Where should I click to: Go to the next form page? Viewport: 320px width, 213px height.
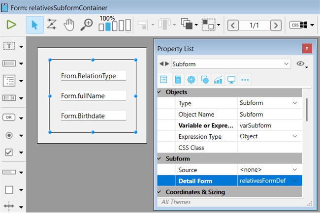[276, 25]
